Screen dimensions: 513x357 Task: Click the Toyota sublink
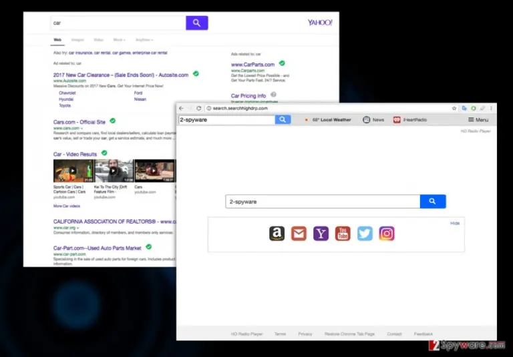coord(65,105)
